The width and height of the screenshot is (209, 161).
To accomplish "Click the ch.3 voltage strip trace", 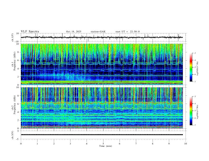I will point(102,135).
